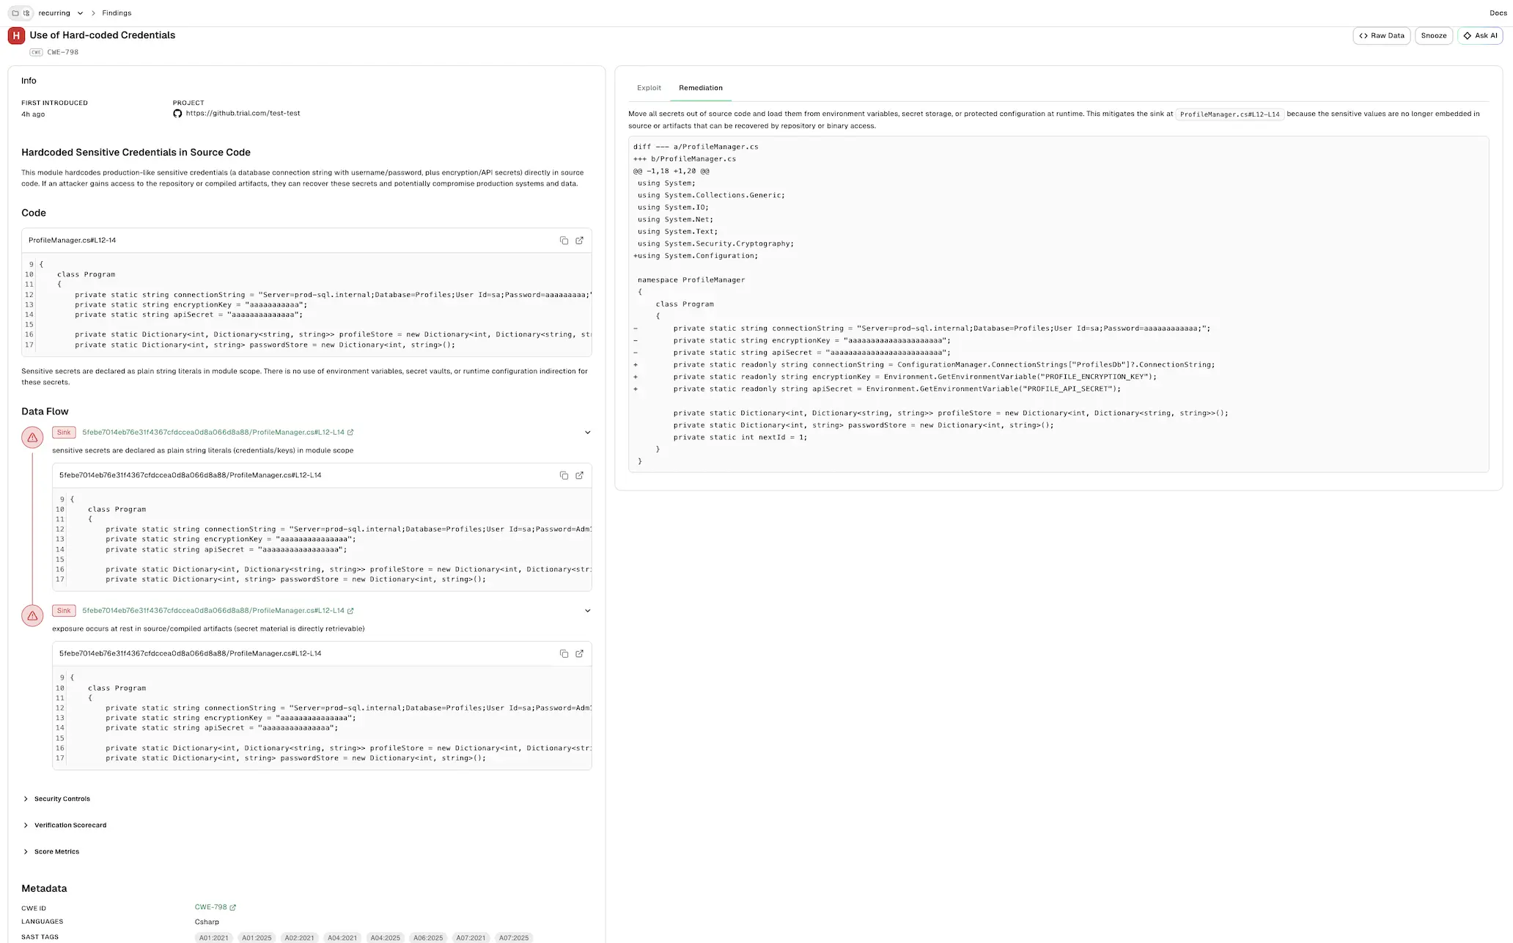The image size is (1513, 943).
Task: Click the 'Data Flow' heading
Action: click(45, 411)
